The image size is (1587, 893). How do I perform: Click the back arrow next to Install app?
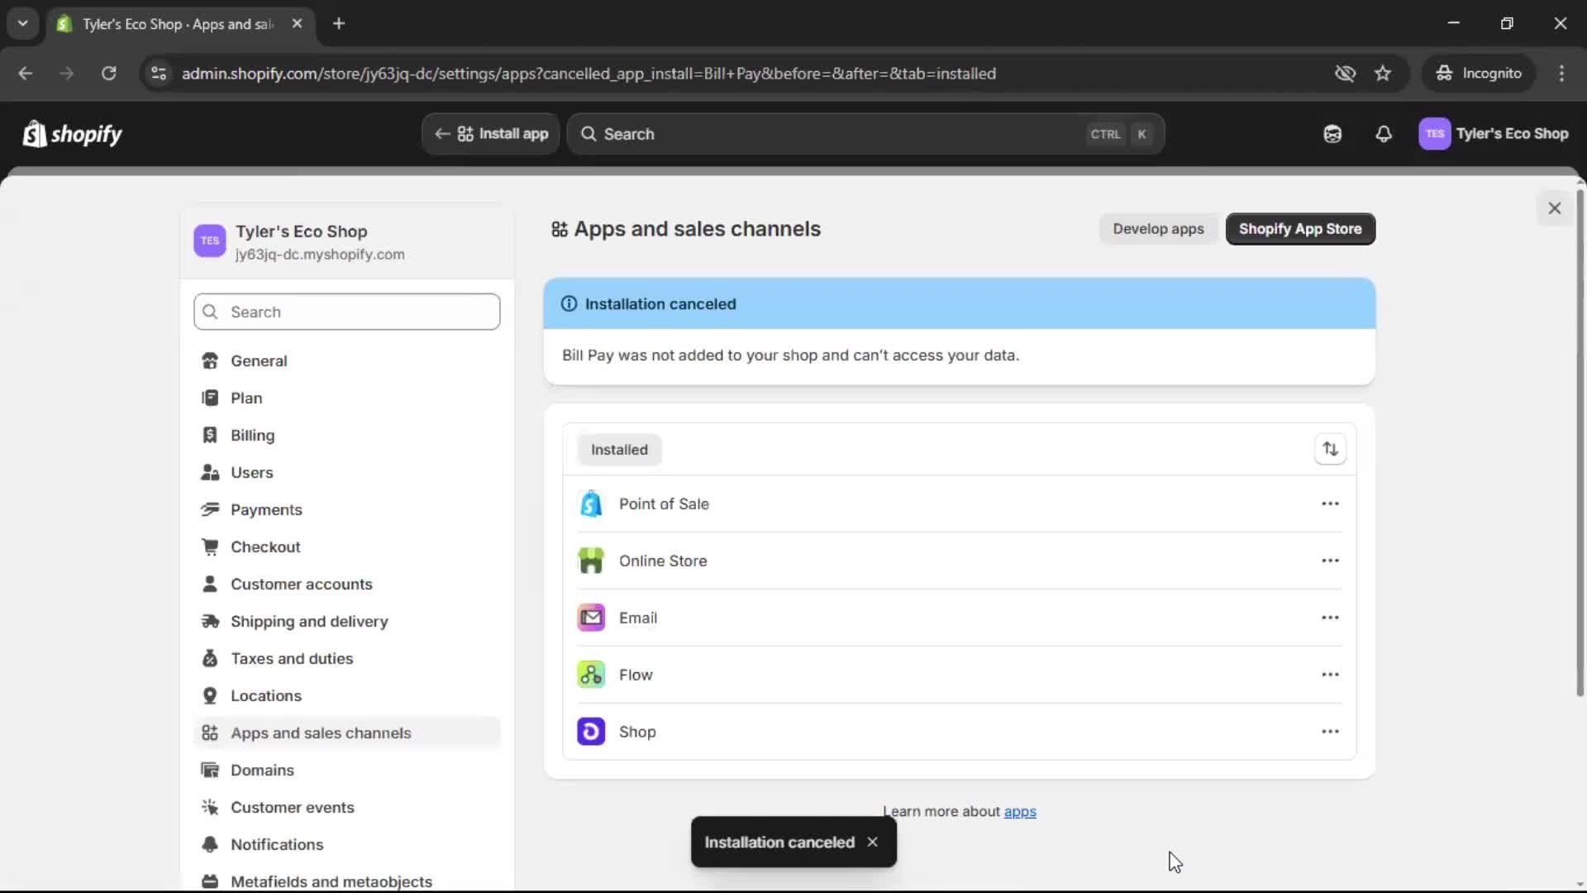[442, 134]
